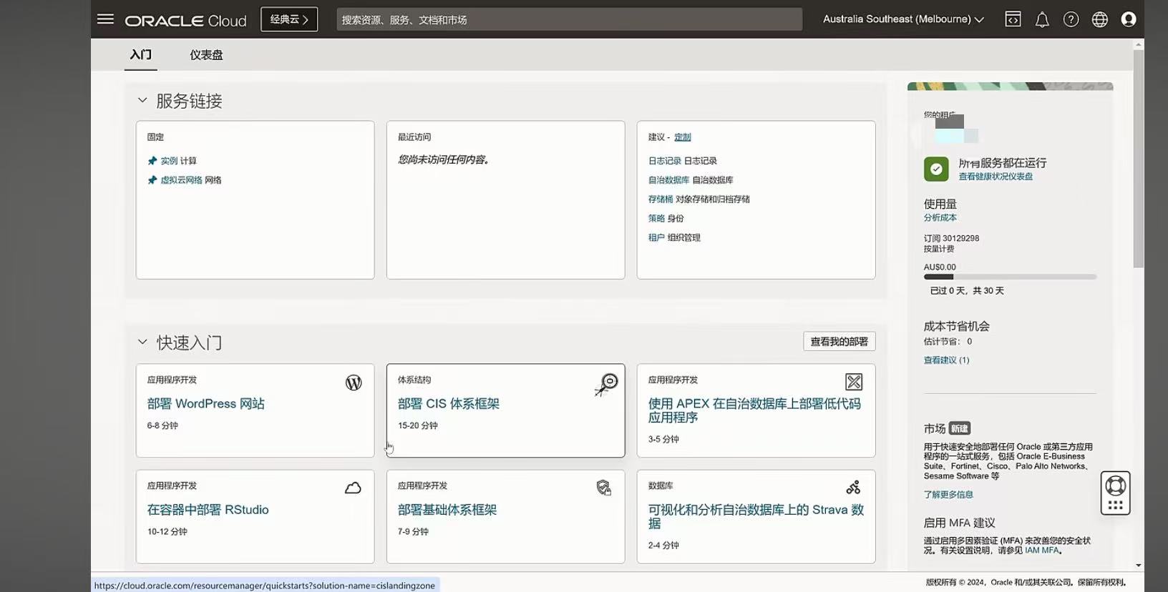This screenshot has height=592, width=1168.
Task: Click the 订阅 30129298 text
Action: click(x=951, y=239)
